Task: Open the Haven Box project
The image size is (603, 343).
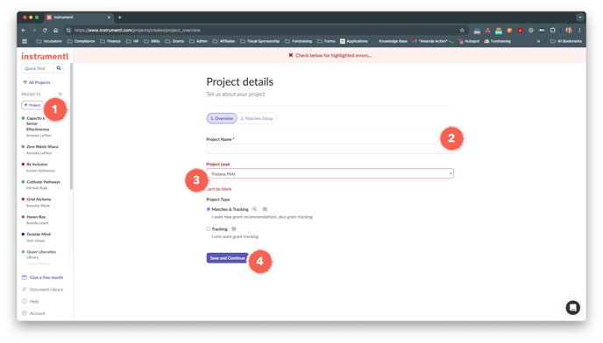Action: pos(36,217)
